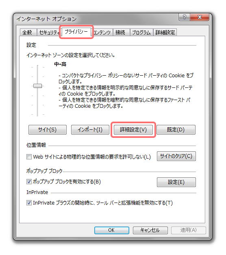Confirm with the OK button
Image resolution: width=226 pixels, height=255 pixels.
[112, 230]
